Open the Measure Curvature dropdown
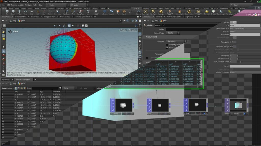The width and height of the screenshot is (261, 146). coord(176,41)
